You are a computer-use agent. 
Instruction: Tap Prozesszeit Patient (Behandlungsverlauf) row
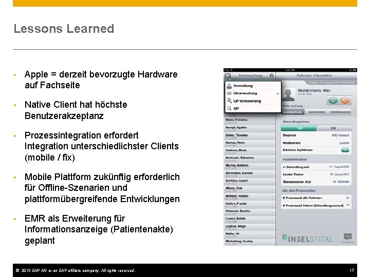[316, 205]
